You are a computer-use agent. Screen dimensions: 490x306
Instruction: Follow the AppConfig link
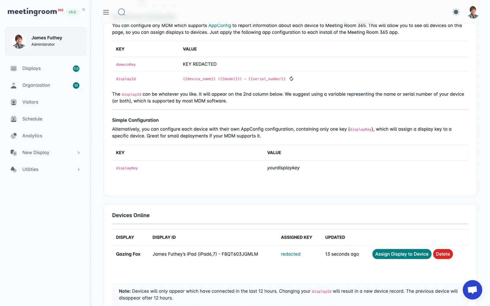click(220, 25)
